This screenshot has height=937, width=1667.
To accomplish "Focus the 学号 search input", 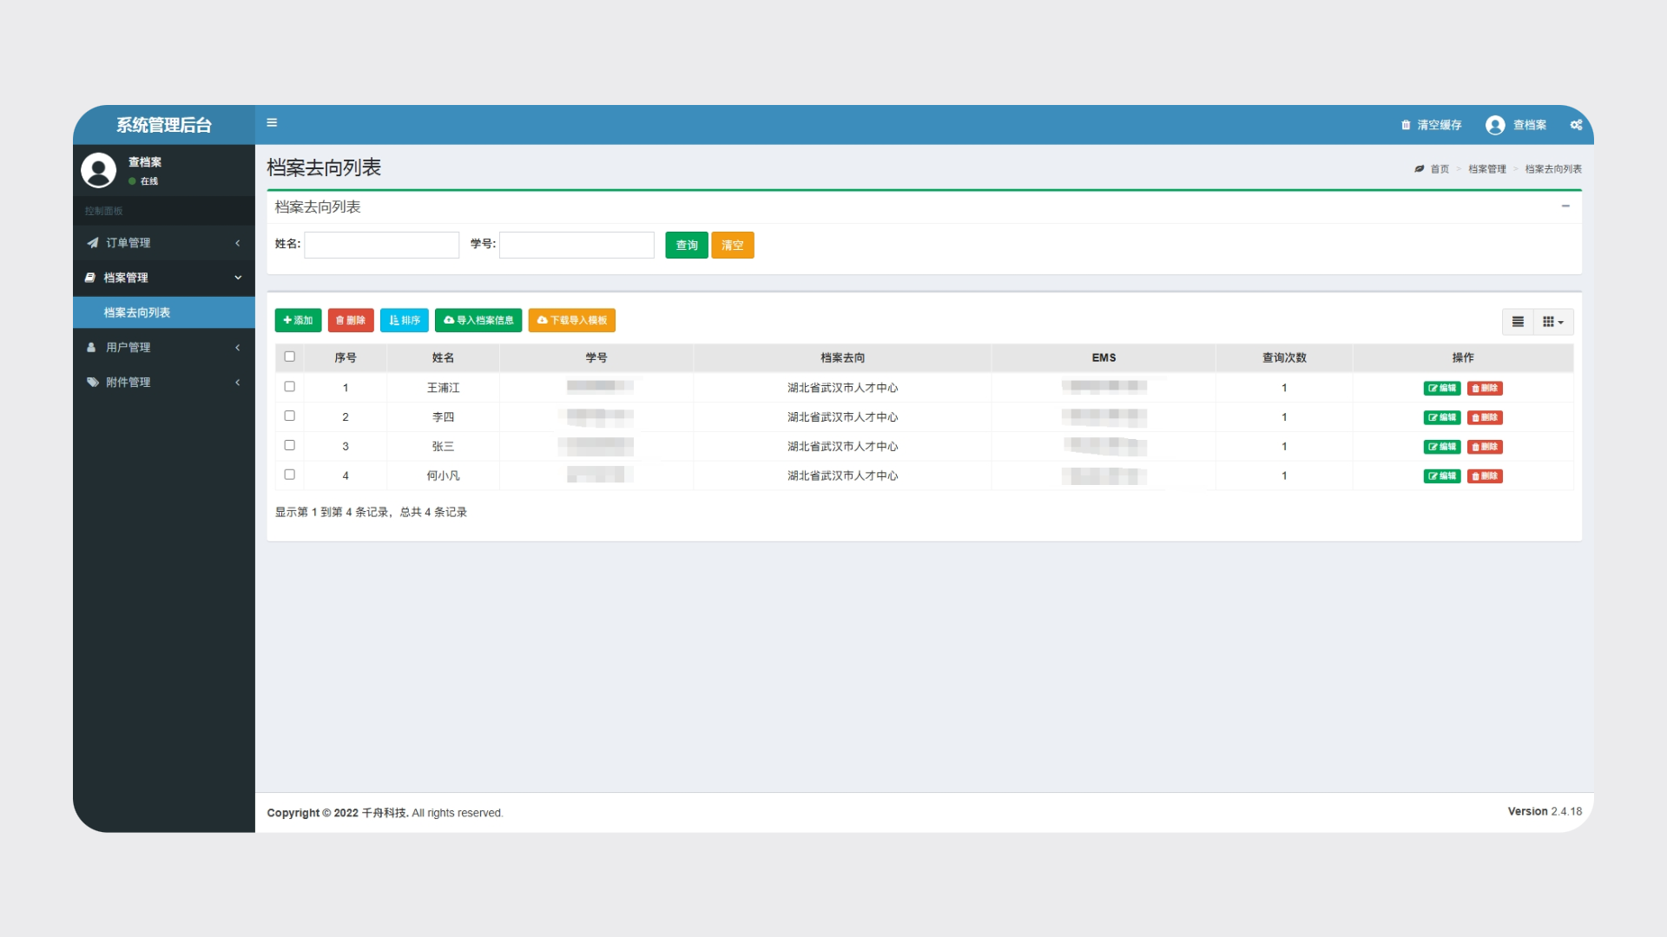I will 577,245.
